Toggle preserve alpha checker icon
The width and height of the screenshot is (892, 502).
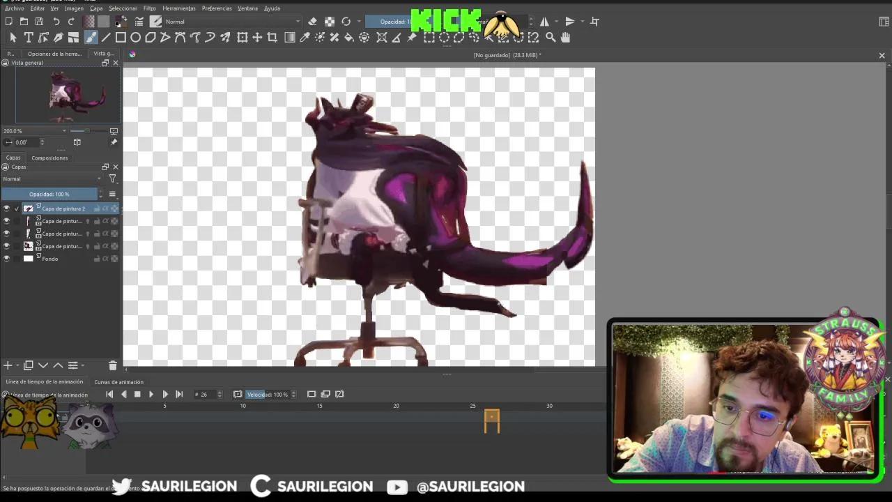click(x=330, y=22)
